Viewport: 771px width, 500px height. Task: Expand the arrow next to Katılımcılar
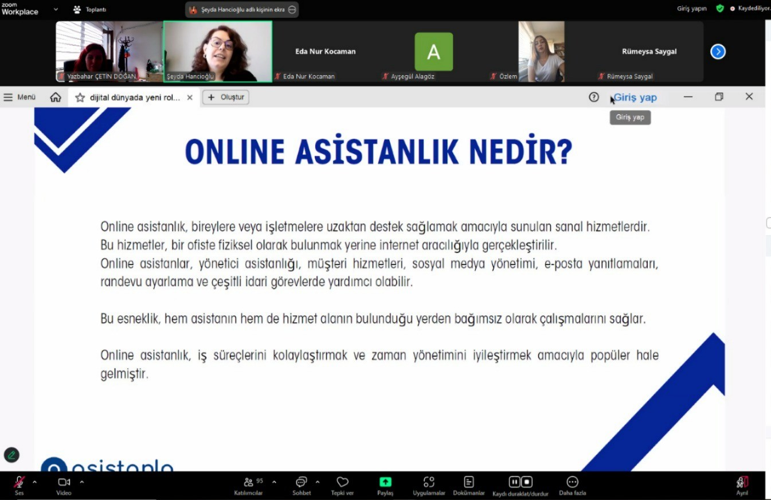point(274,482)
